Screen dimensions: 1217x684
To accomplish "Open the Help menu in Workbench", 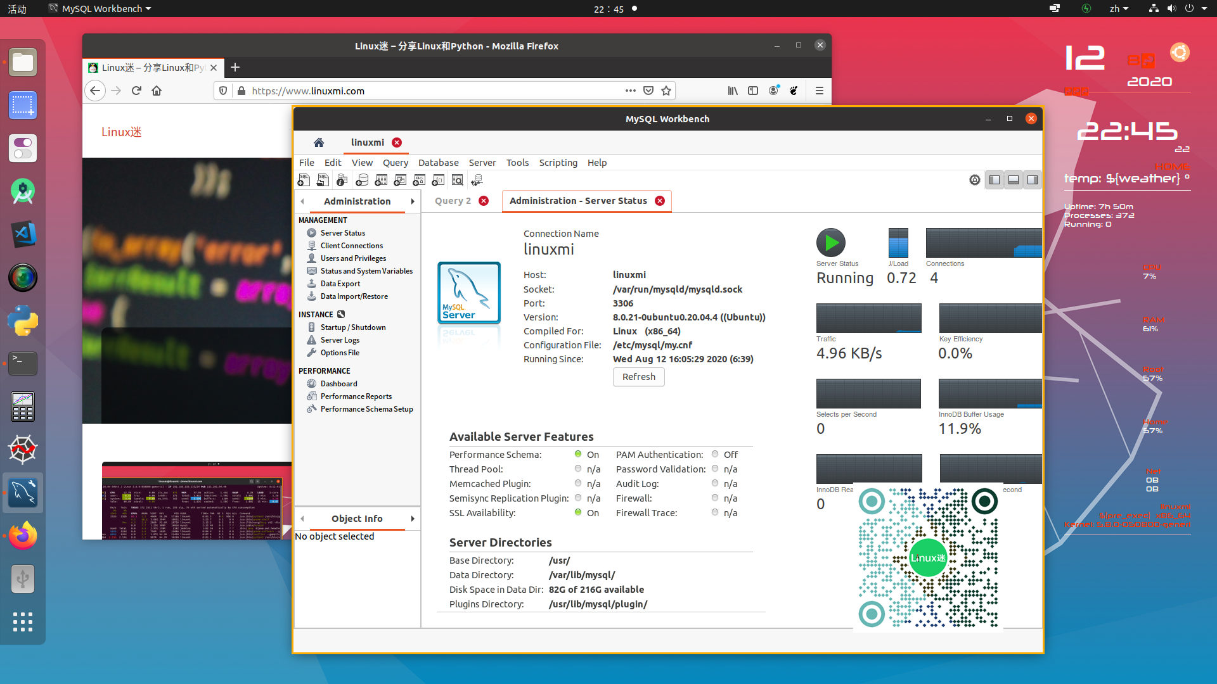I will [597, 163].
